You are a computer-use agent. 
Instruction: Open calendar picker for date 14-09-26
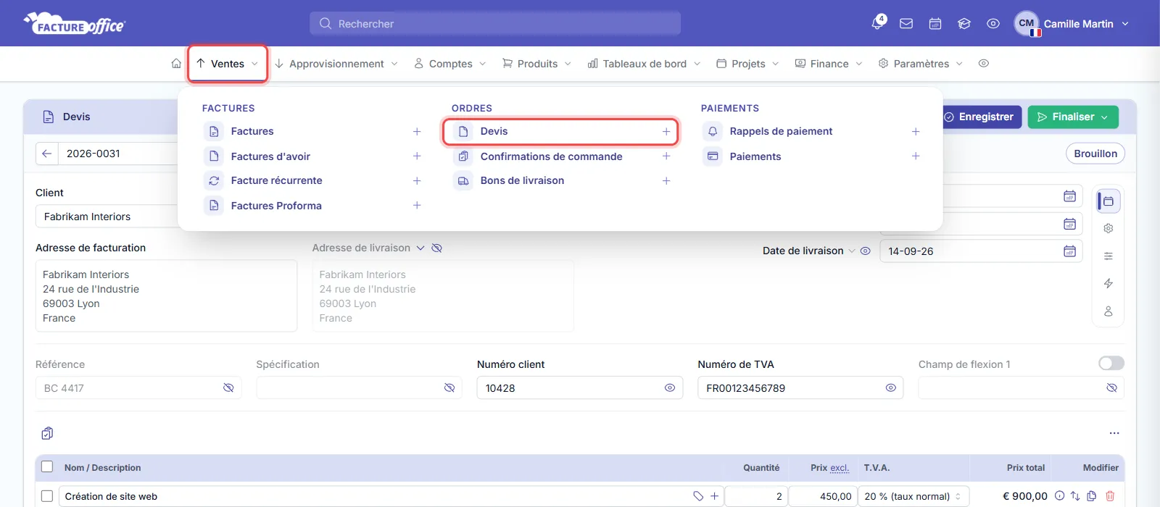pos(1069,251)
